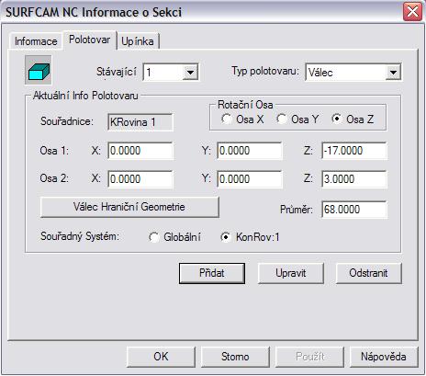Click the cyan stock block icon
The width and height of the screenshot is (426, 376).
coord(39,70)
